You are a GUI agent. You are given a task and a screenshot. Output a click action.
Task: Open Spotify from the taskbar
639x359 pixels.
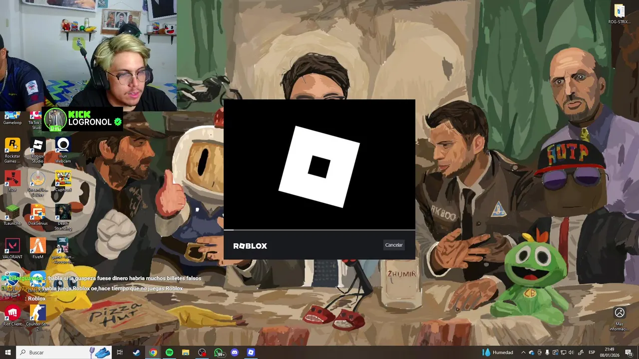click(169, 353)
